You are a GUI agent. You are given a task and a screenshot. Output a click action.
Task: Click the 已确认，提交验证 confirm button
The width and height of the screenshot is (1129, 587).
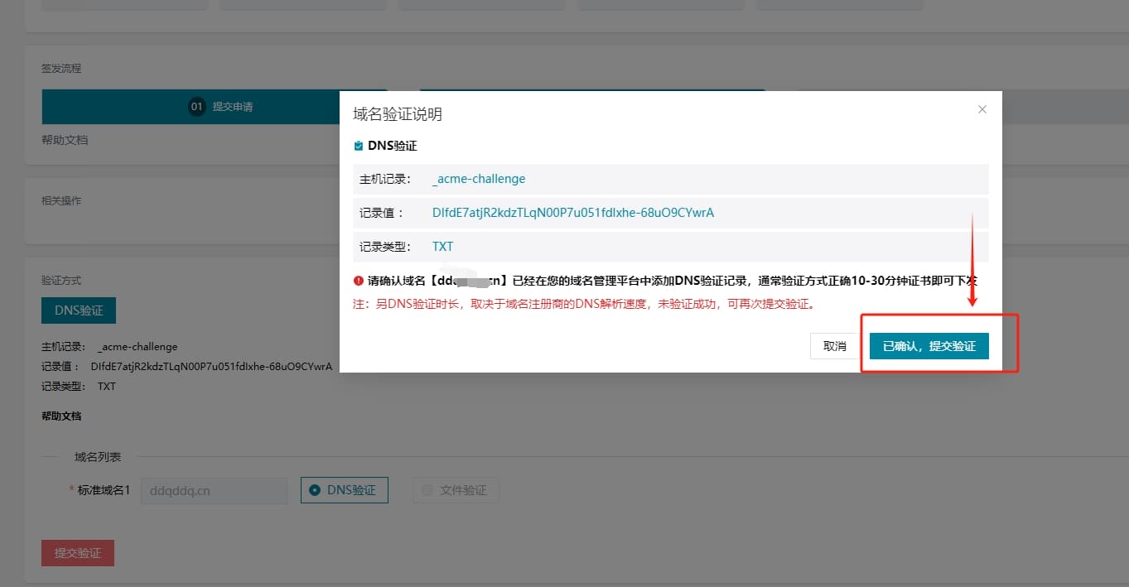pyautogui.click(x=929, y=346)
